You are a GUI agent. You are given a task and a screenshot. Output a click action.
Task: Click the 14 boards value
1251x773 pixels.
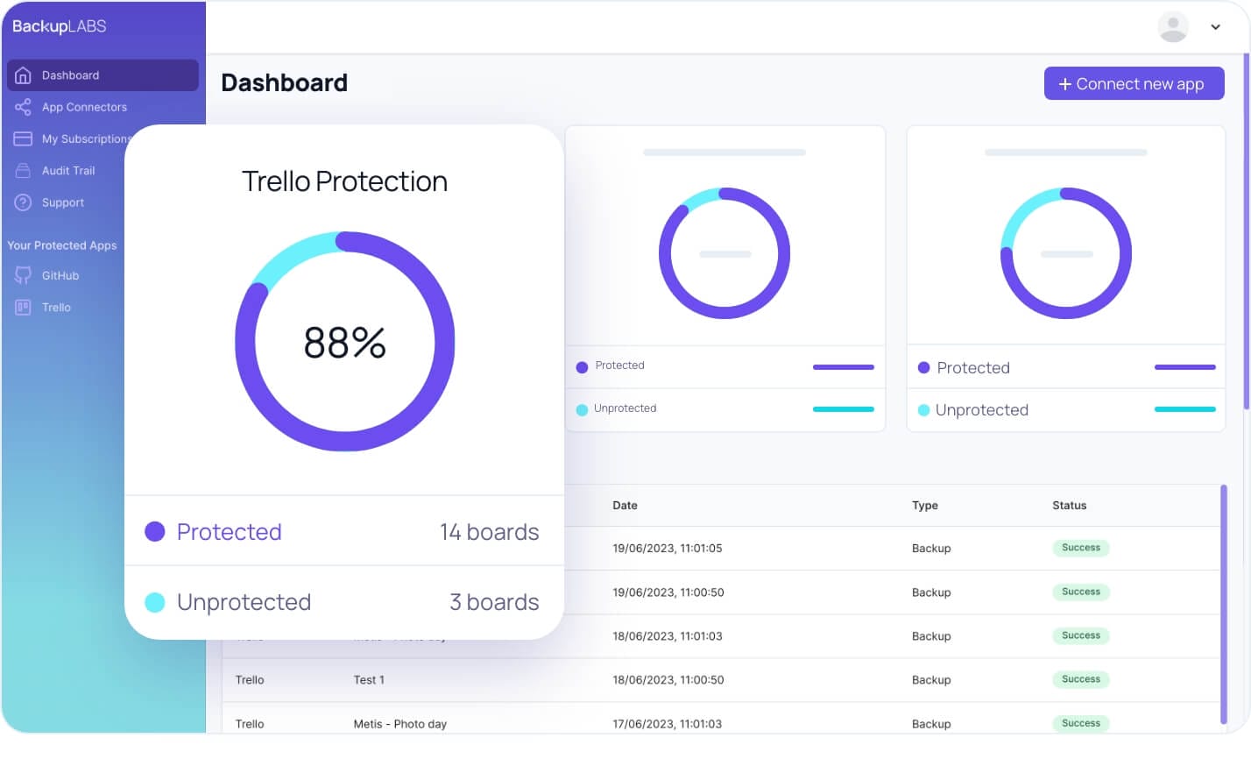489,532
